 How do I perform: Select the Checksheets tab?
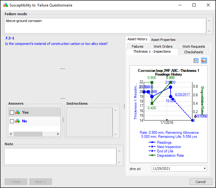(x=194, y=52)
